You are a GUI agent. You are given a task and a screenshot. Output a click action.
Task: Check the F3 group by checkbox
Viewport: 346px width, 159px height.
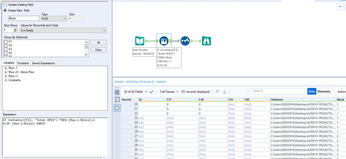[x=6, y=49]
